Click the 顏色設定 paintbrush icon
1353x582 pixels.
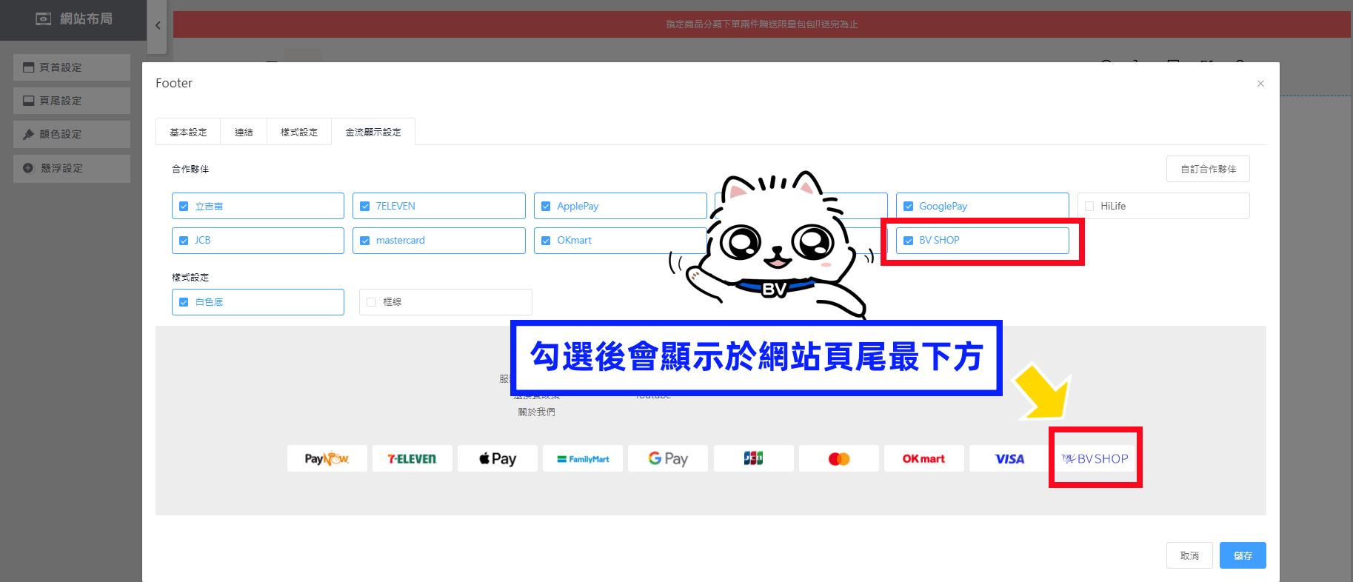(29, 134)
